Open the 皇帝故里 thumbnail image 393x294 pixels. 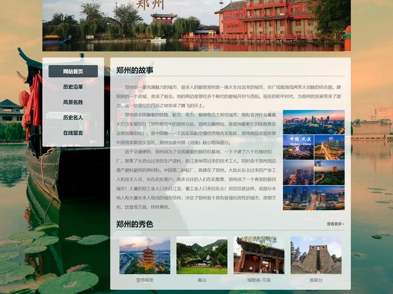click(145, 255)
